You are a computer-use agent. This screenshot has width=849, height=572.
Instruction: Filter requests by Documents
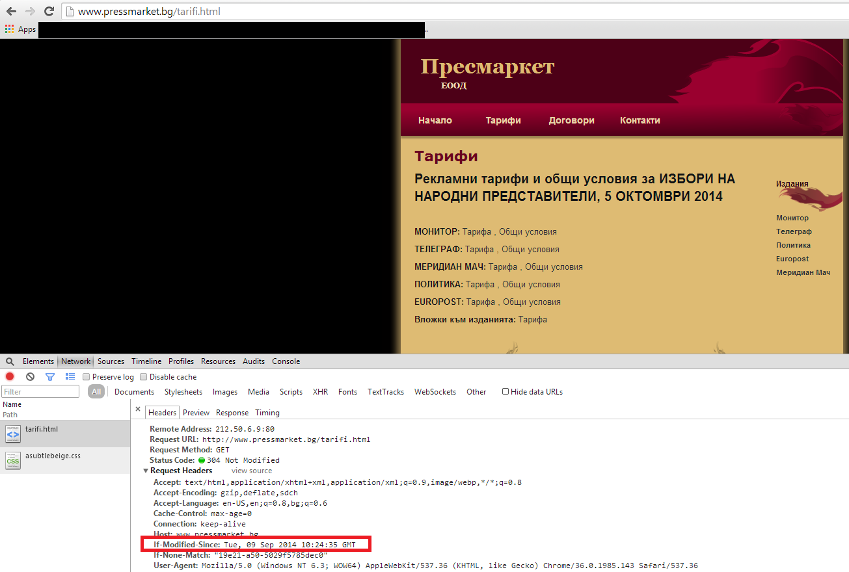pyautogui.click(x=135, y=392)
